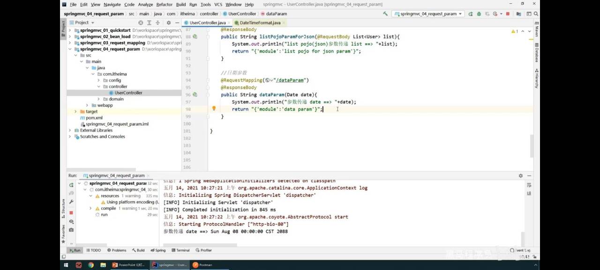Viewport: 600px width, 270px height.
Task: Open the Refactor menu
Action: click(165, 4)
